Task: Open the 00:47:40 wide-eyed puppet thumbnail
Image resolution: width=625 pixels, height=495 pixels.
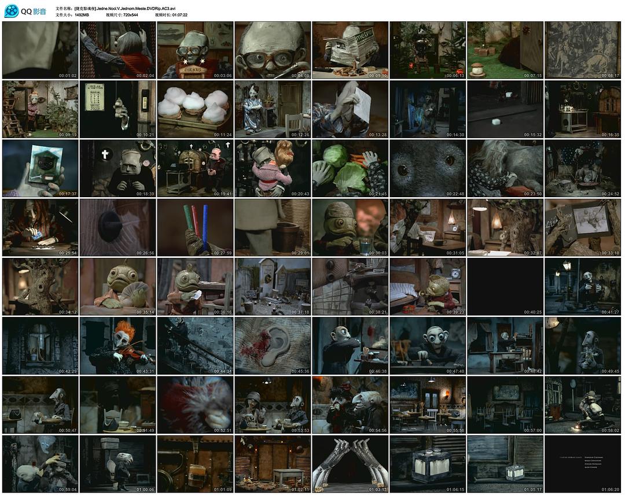Action: tap(428, 346)
